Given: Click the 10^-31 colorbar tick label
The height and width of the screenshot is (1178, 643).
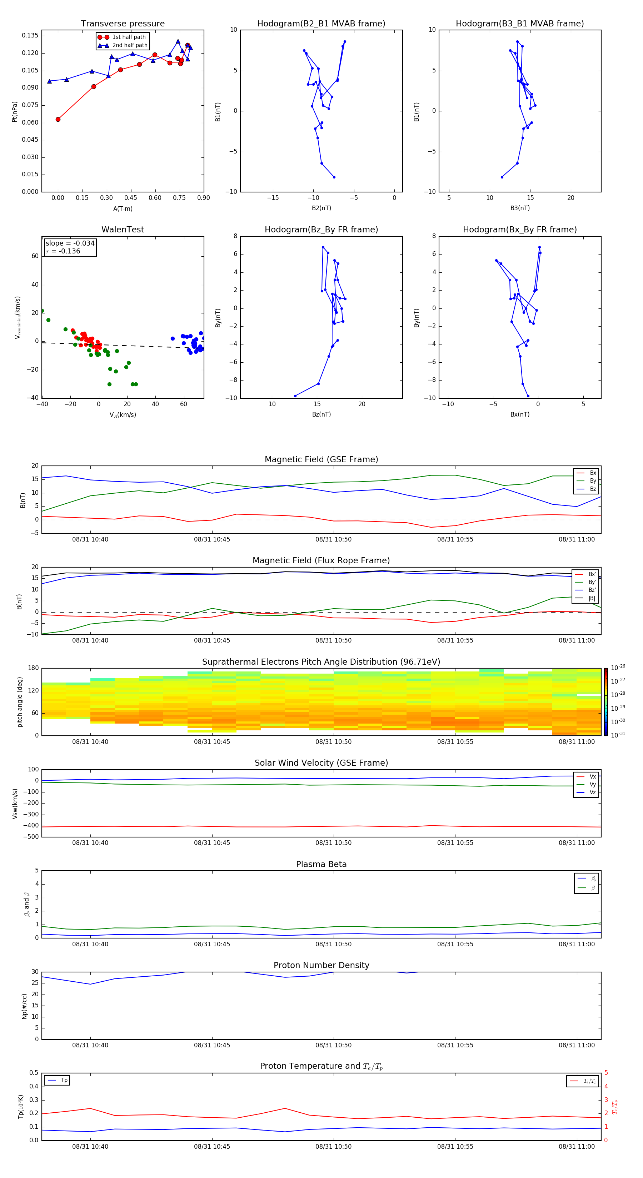Looking at the screenshot, I should (x=618, y=735).
